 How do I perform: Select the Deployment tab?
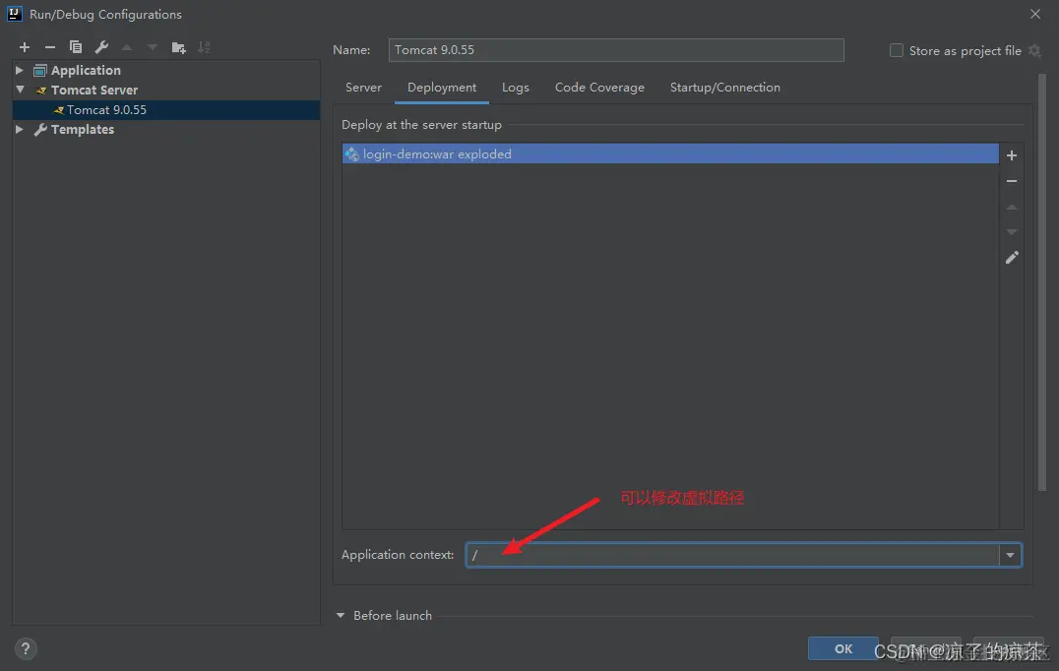442,88
